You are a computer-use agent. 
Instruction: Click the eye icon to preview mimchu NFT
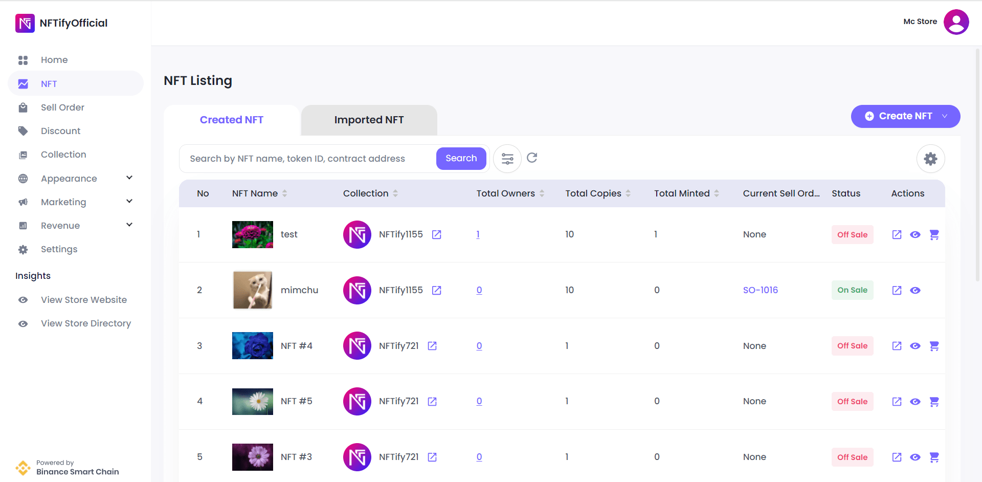[916, 290]
